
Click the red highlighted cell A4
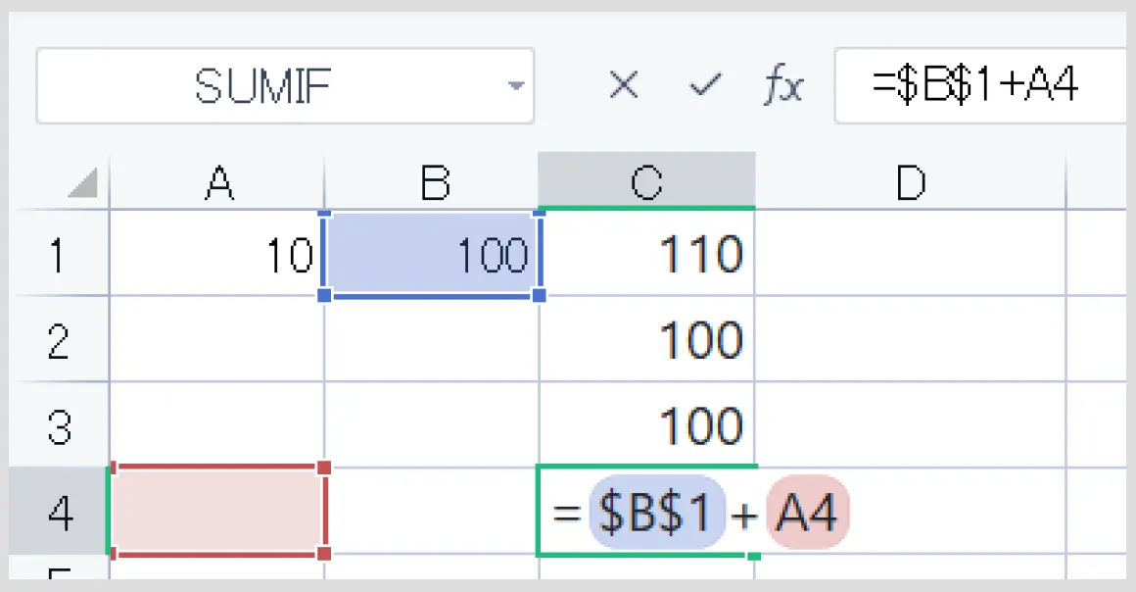click(x=217, y=511)
